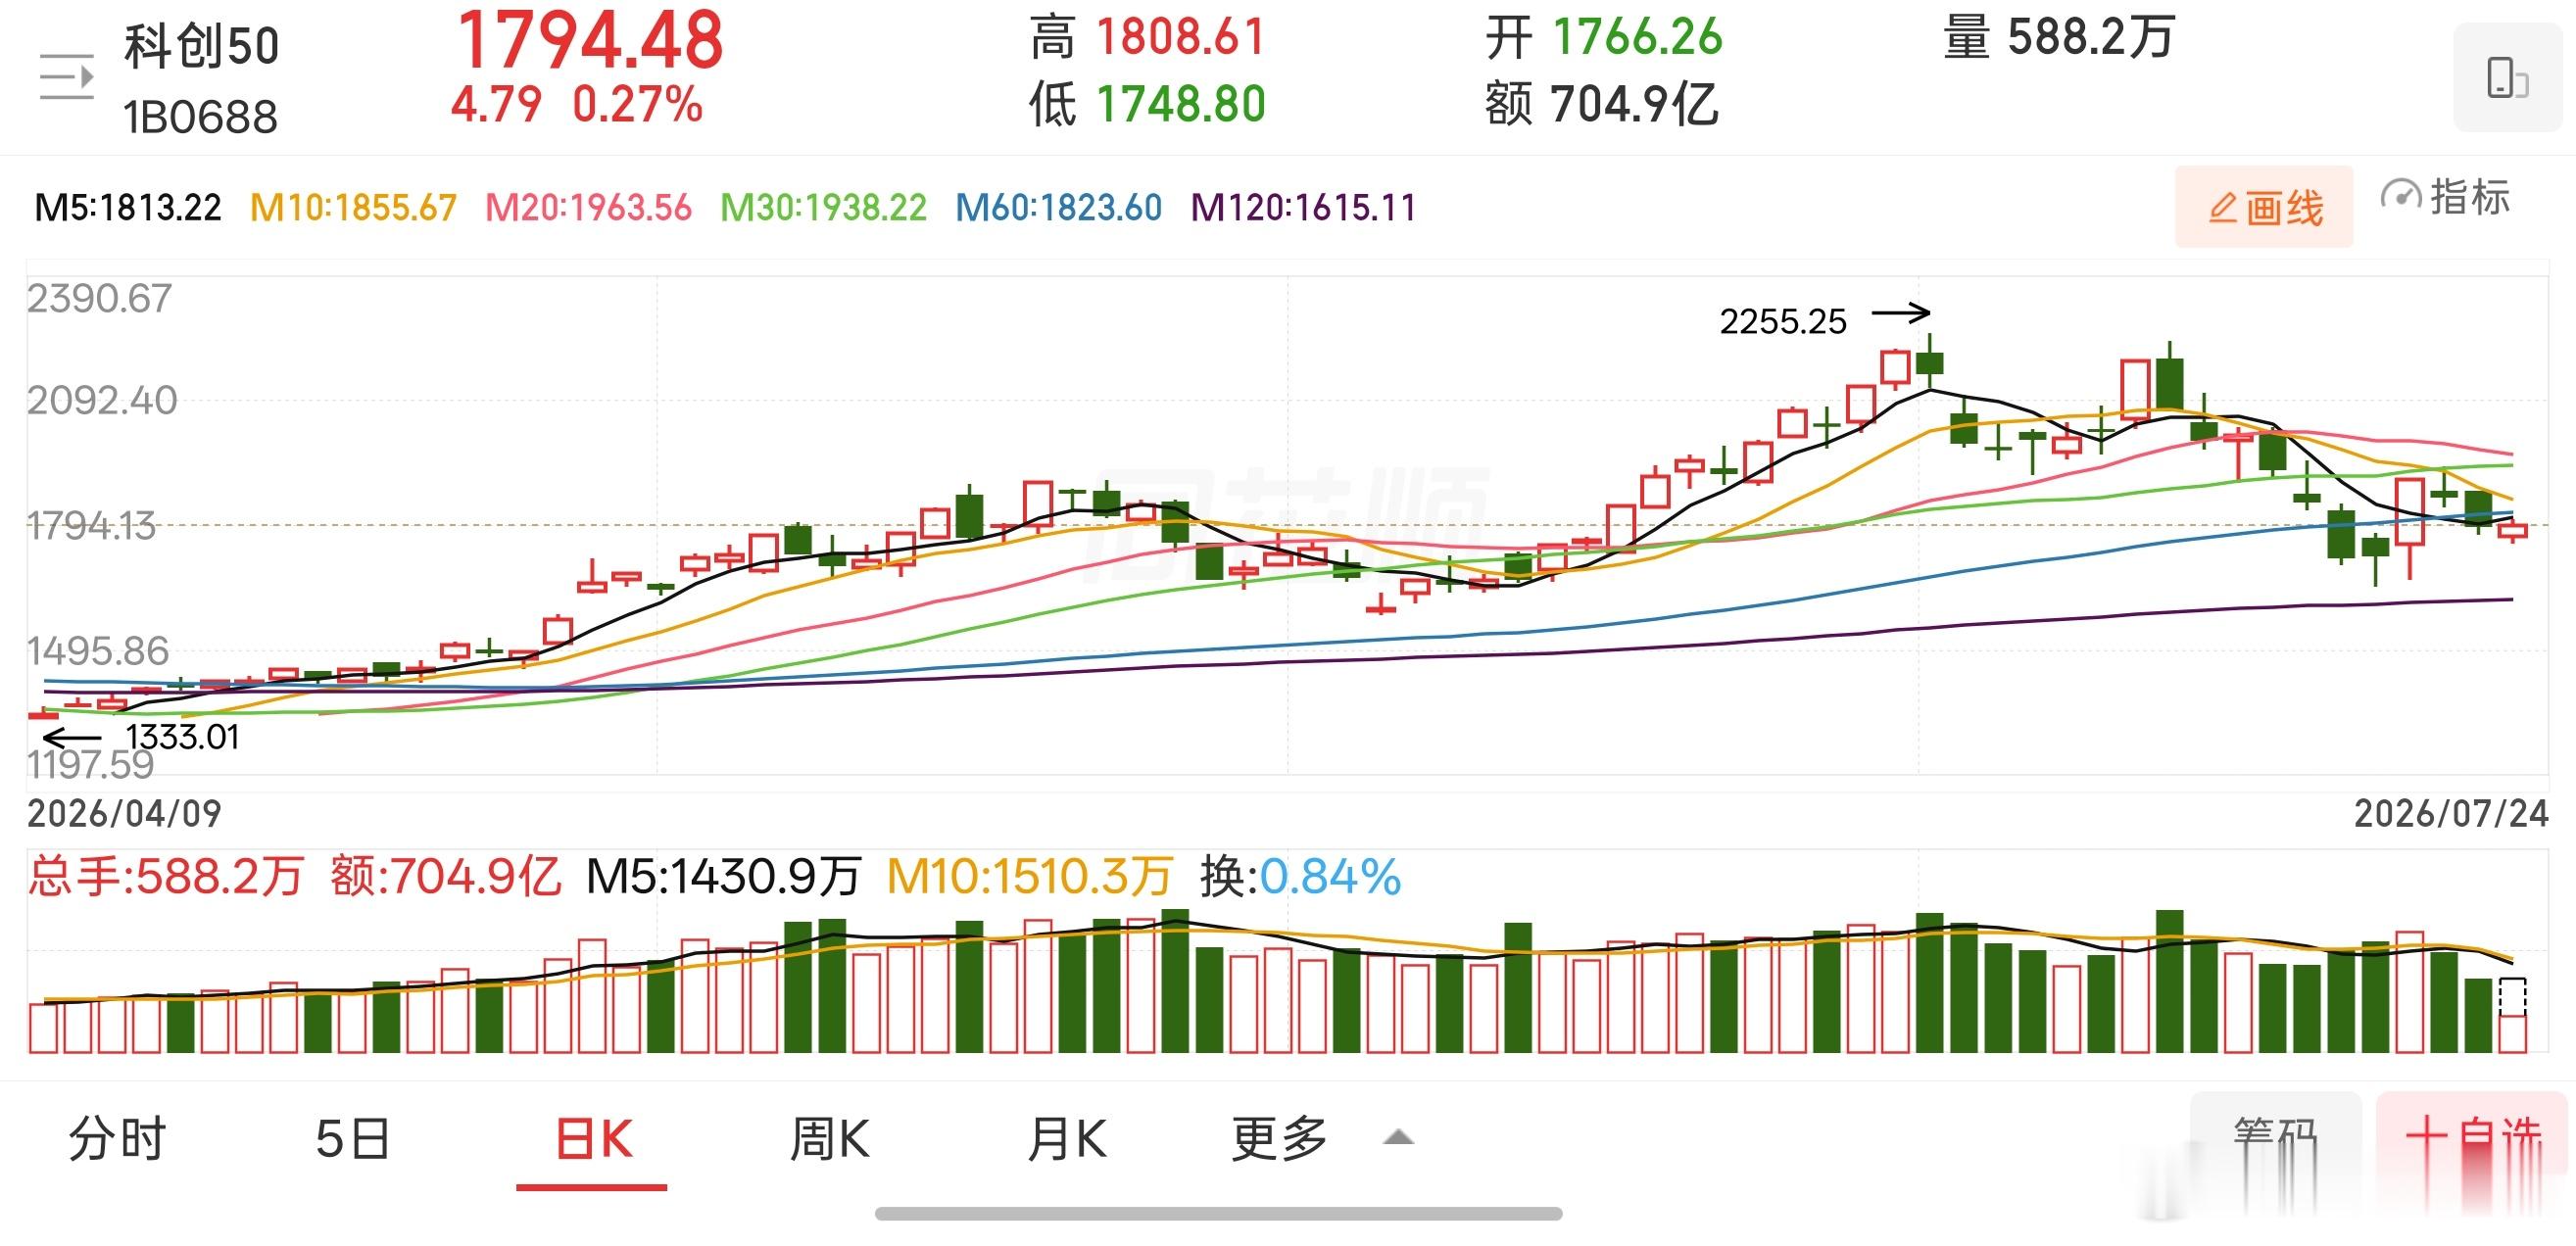Tap the 科创50 index name
The height and width of the screenshot is (1246, 2576).
(201, 46)
